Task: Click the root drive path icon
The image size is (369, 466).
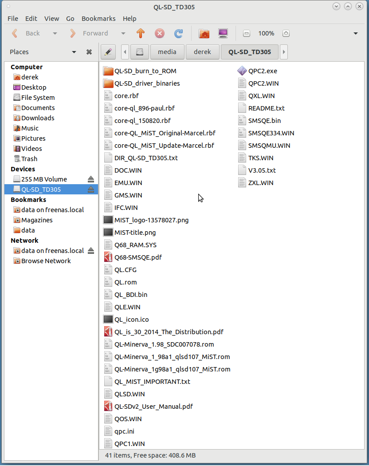Action: 140,52
